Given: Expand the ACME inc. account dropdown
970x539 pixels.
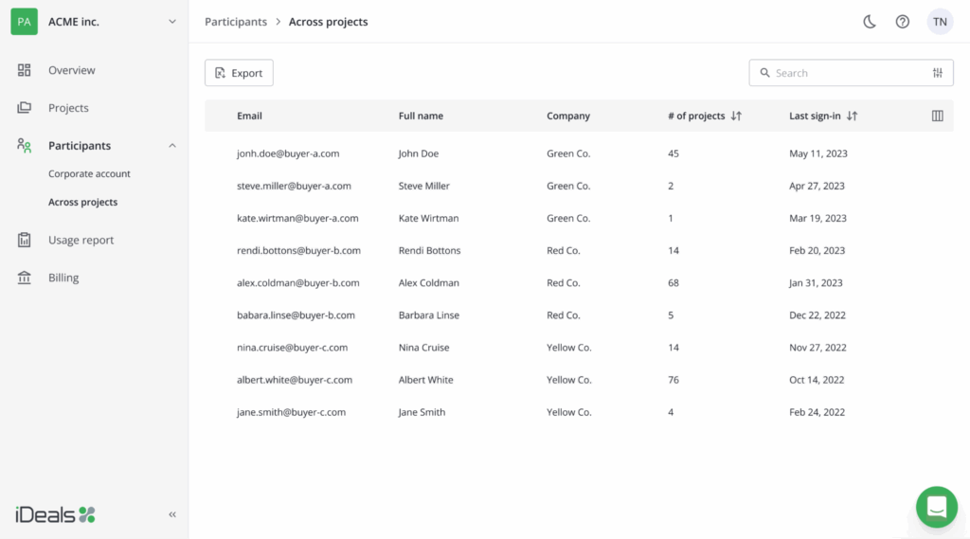Looking at the screenshot, I should coord(172,21).
